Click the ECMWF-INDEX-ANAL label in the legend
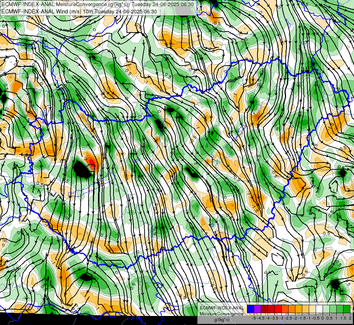Viewport: 354px width, 325px height. (x=222, y=308)
